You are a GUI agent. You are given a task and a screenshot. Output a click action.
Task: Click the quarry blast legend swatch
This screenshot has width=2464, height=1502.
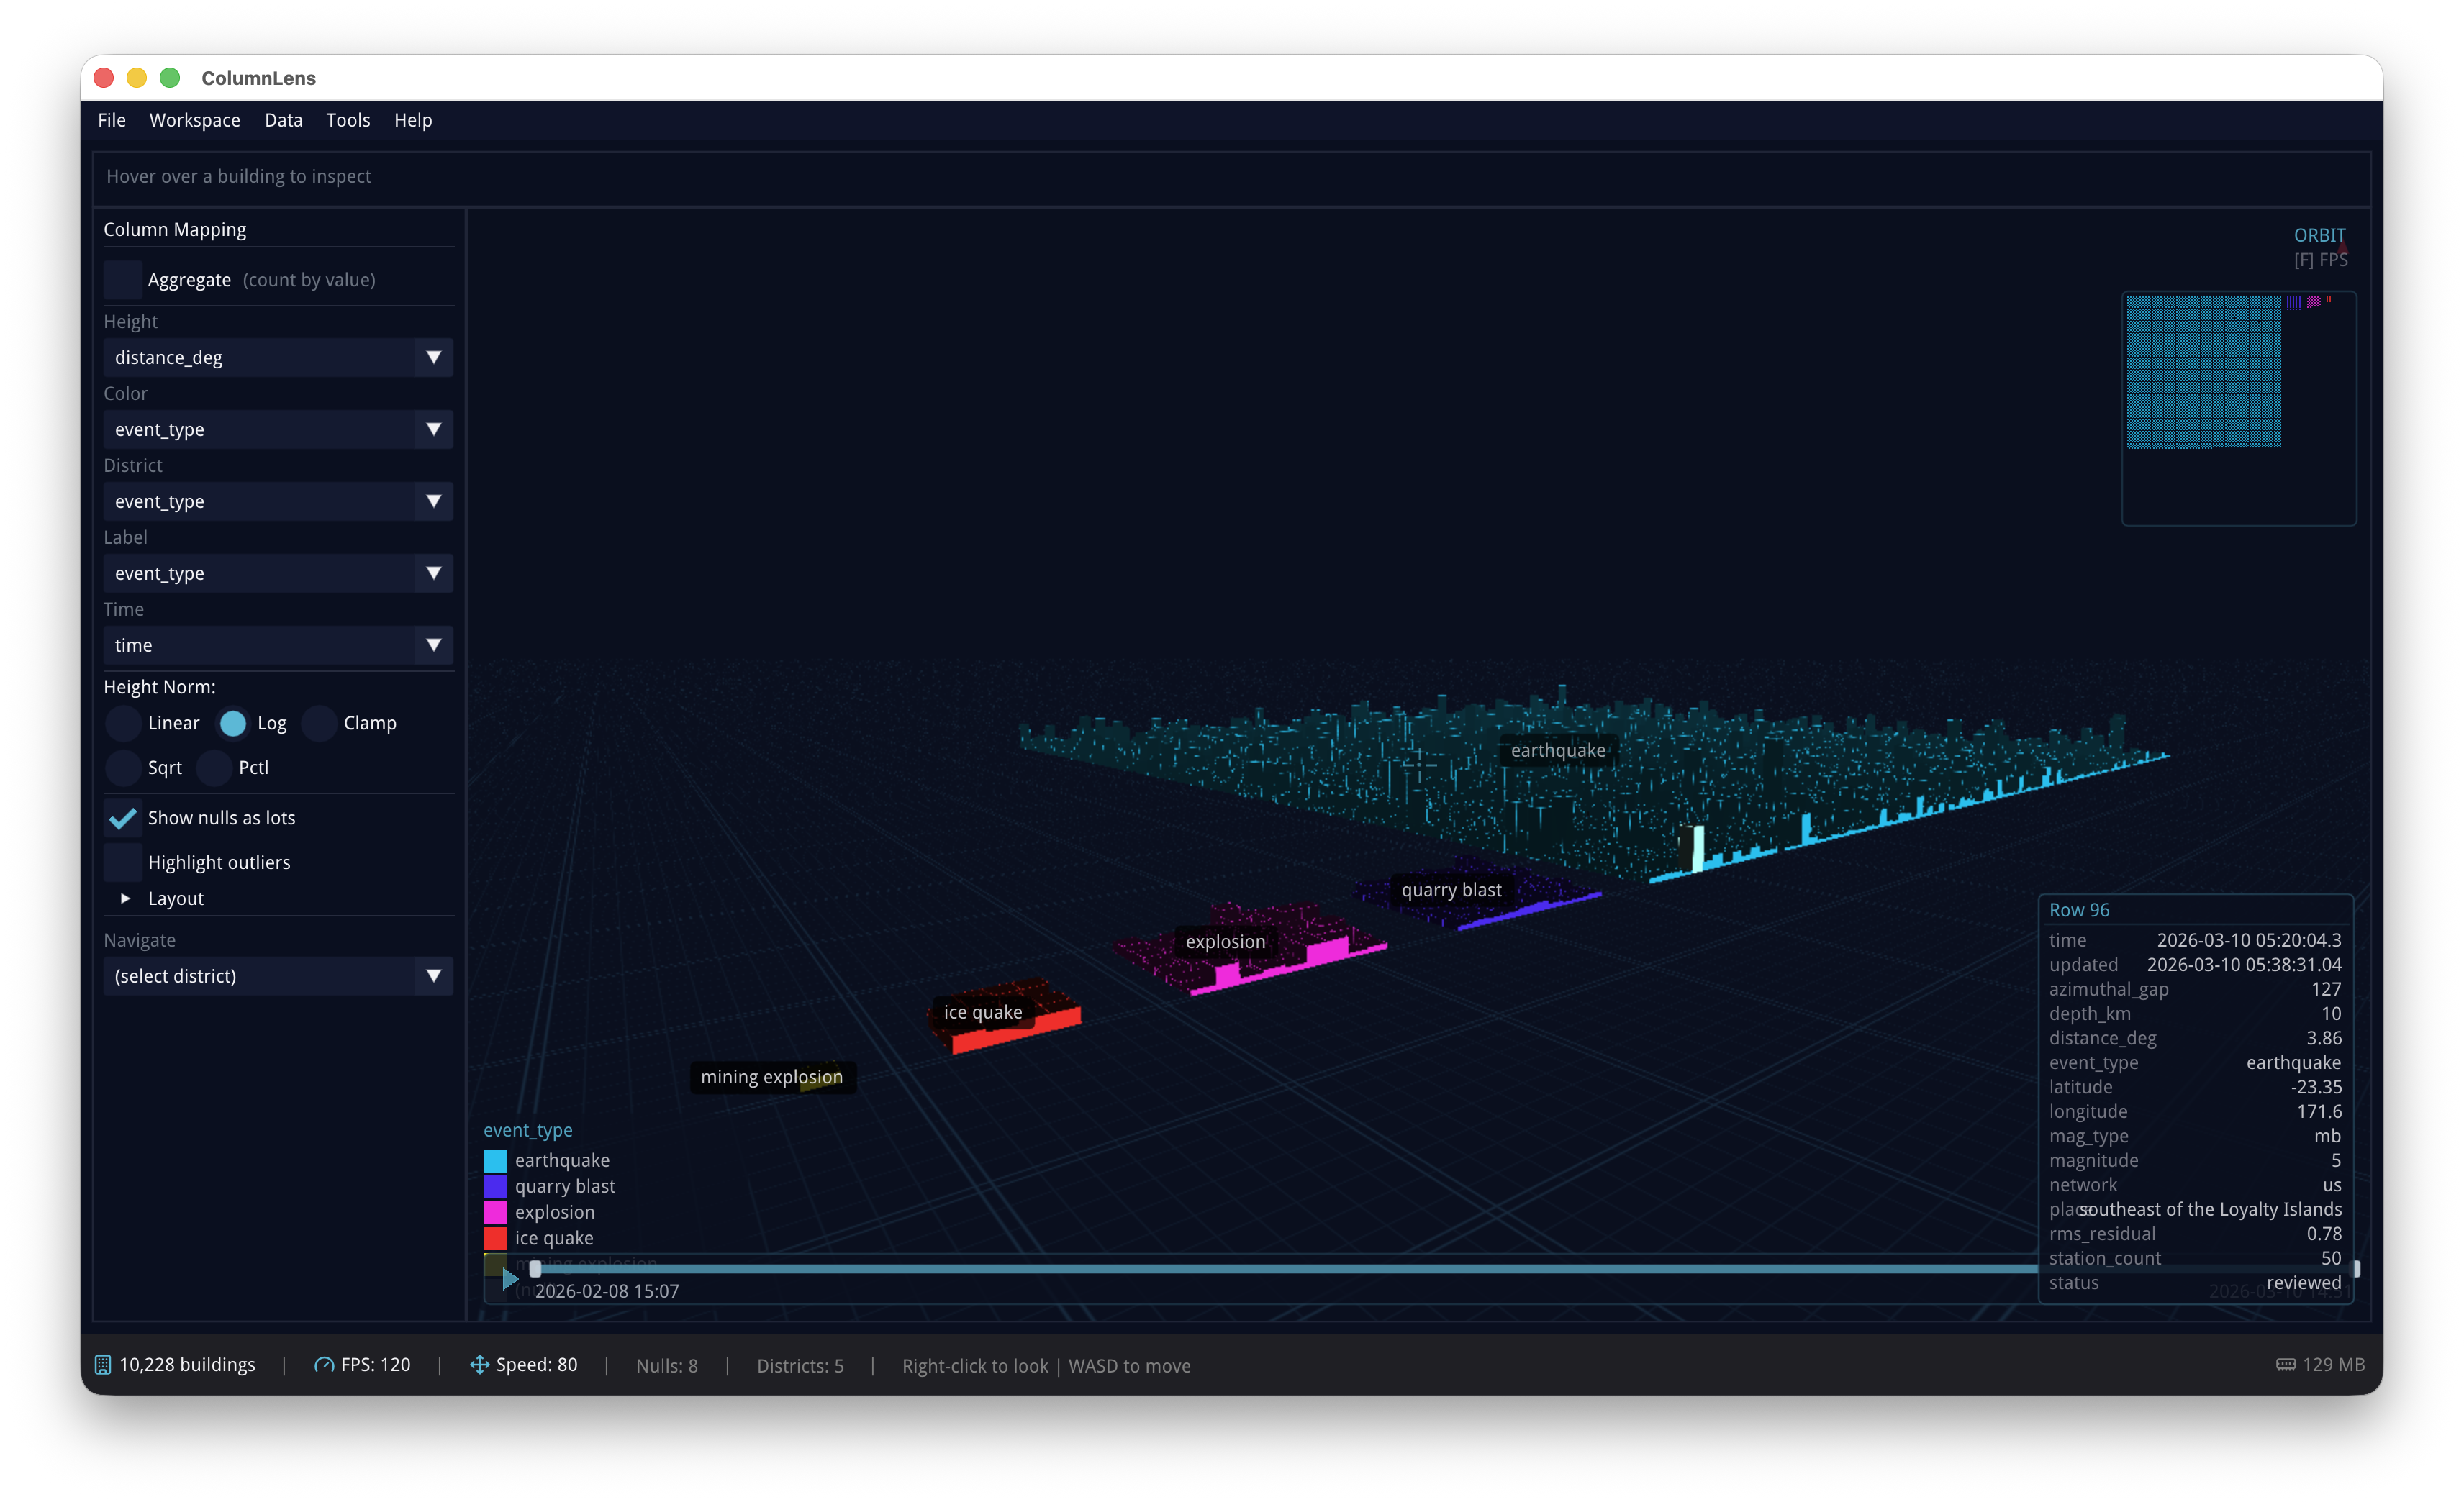[x=495, y=1187]
